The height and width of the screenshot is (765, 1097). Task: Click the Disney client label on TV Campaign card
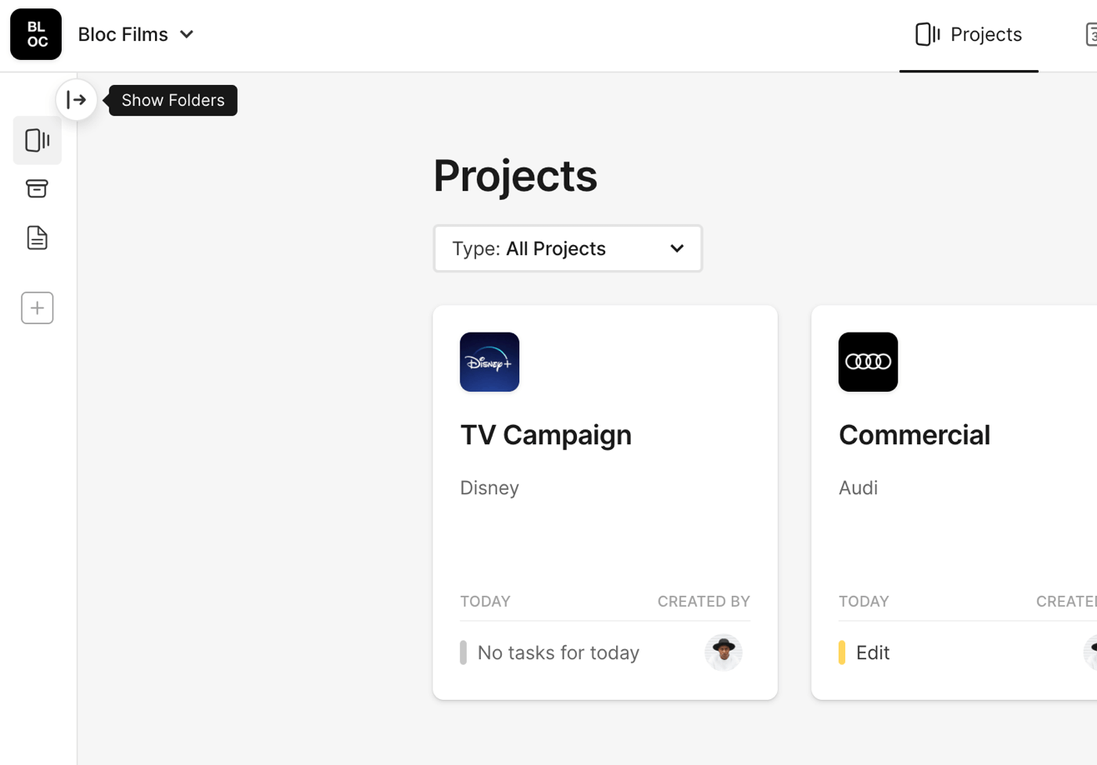489,487
